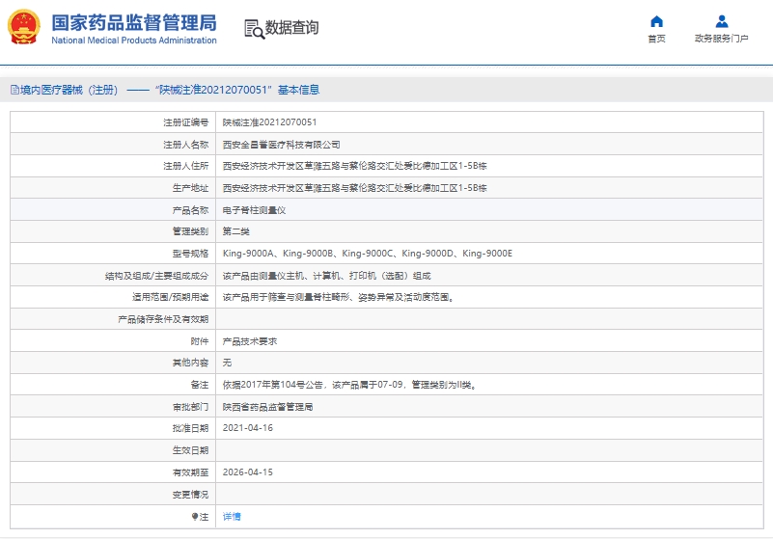Click the bullet icon next to 注

click(x=195, y=516)
